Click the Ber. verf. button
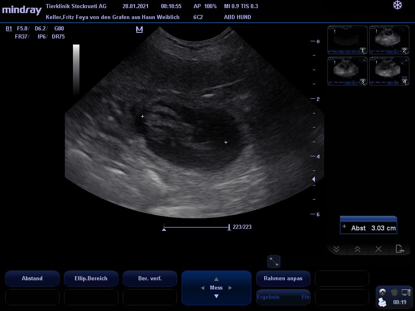 150,278
